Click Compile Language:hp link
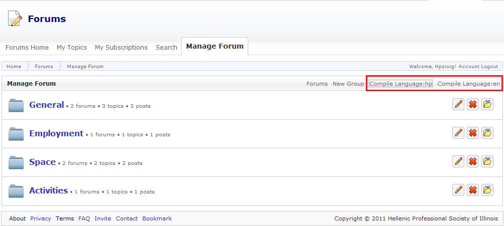 (400, 84)
